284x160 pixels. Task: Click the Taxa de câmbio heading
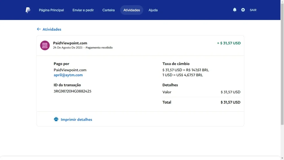point(176,64)
